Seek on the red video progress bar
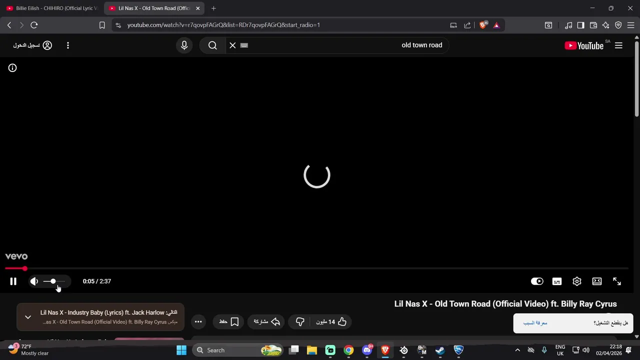 [316, 269]
